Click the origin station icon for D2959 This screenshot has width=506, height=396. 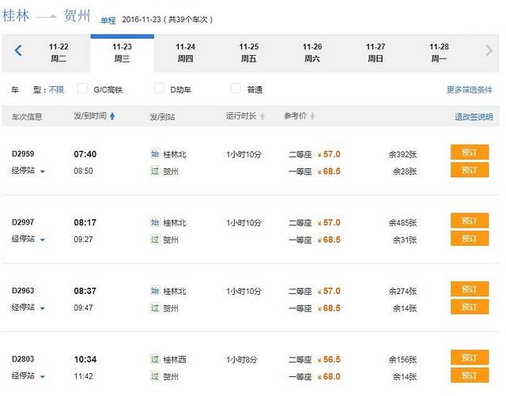coord(155,154)
